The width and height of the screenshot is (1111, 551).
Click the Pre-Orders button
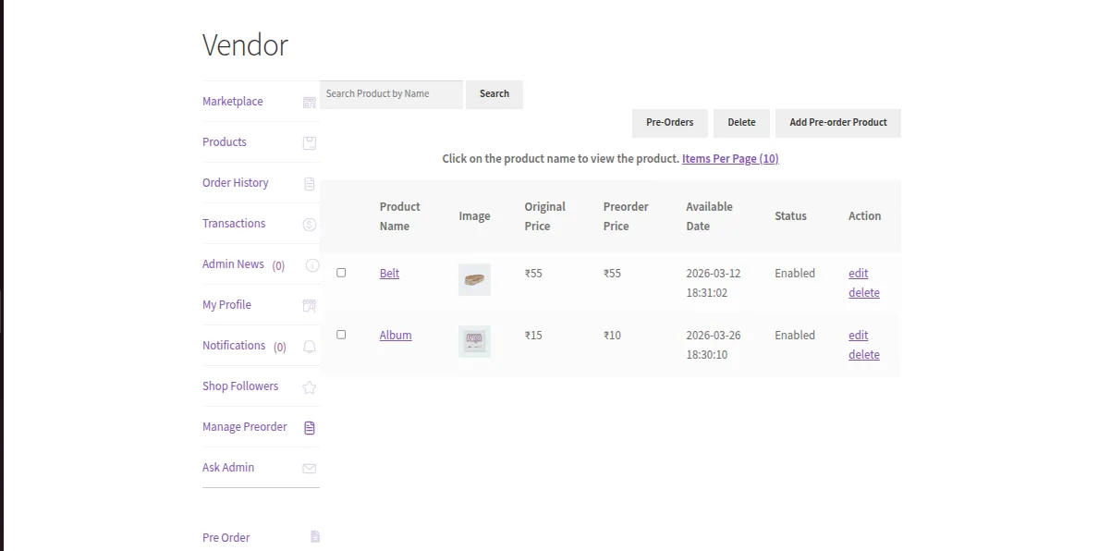click(670, 123)
